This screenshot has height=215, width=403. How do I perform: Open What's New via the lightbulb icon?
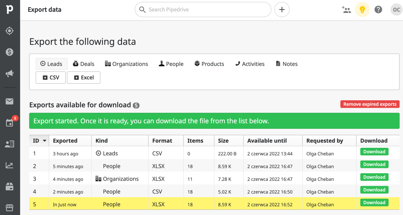pyautogui.click(x=362, y=9)
